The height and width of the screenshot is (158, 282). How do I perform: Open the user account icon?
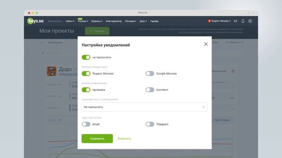(250, 21)
